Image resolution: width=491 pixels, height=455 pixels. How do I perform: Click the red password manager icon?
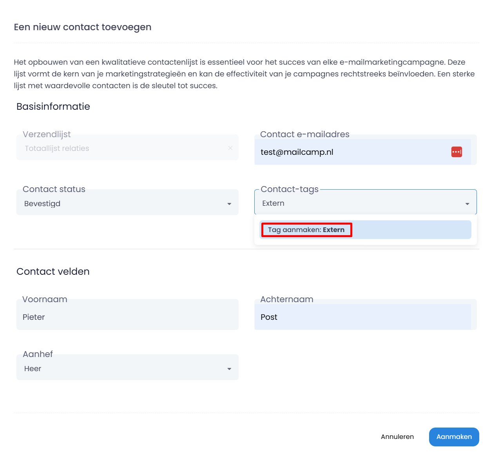click(457, 152)
